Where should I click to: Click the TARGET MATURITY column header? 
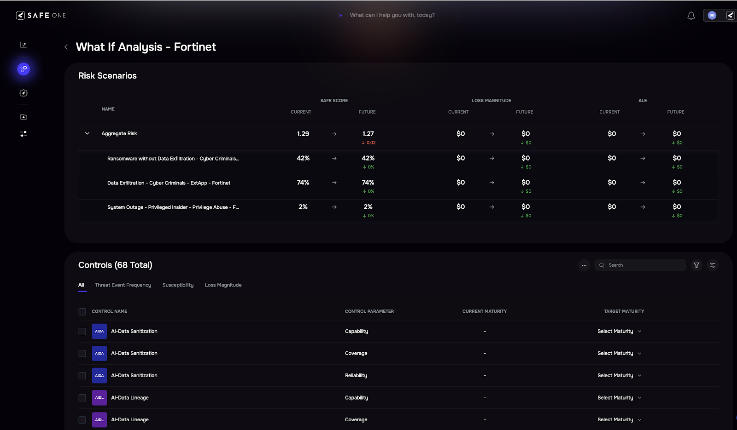point(624,312)
